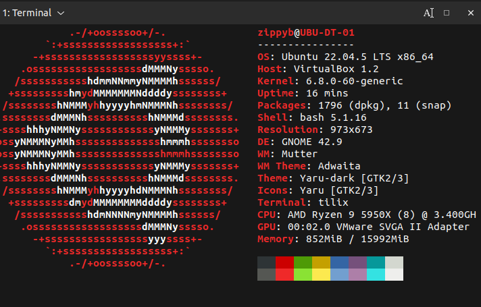Click the WM value "Mutter"
The width and height of the screenshot is (481, 307).
299,154
